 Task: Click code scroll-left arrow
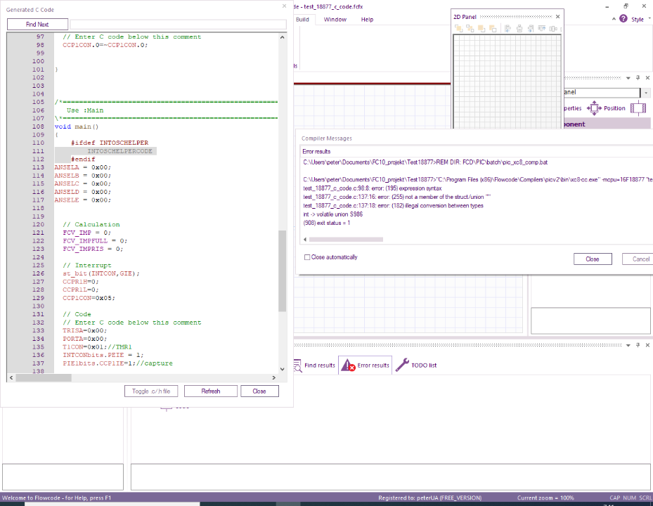pyautogui.click(x=11, y=377)
